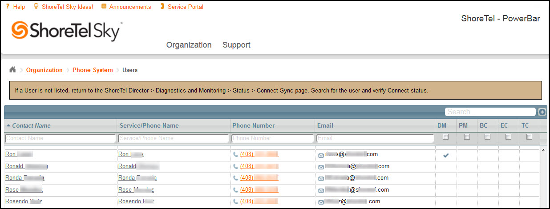550x209 pixels.
Task: Click phone icon in Rose's row
Action: 236,190
